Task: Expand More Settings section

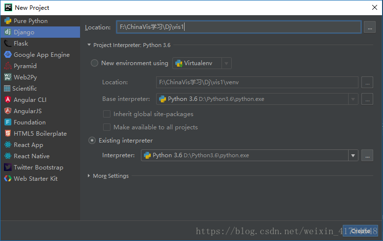Action: (x=89, y=176)
